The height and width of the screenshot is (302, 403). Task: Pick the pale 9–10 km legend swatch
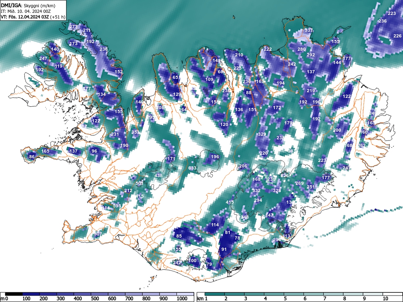pyautogui.click(x=373, y=294)
